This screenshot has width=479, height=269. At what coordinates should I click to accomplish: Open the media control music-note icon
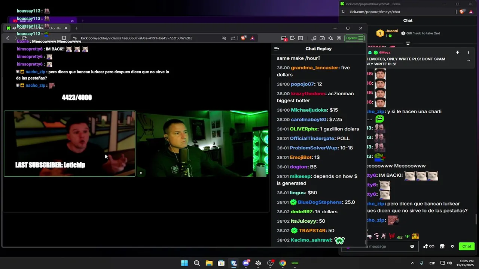(314, 38)
